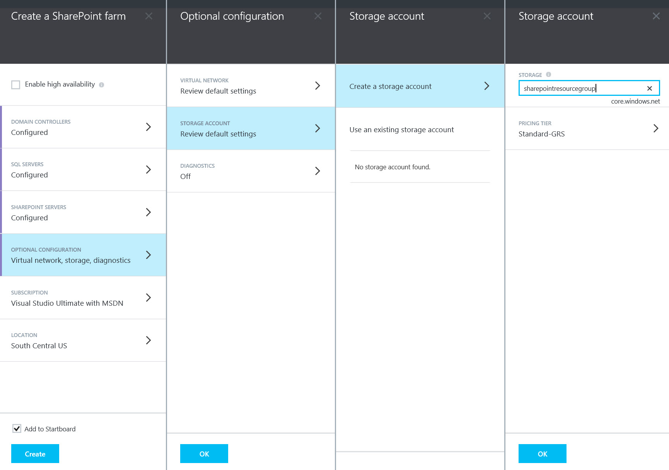Image resolution: width=669 pixels, height=470 pixels.
Task: Click info icon next to Enable high availability
Action: [101, 85]
